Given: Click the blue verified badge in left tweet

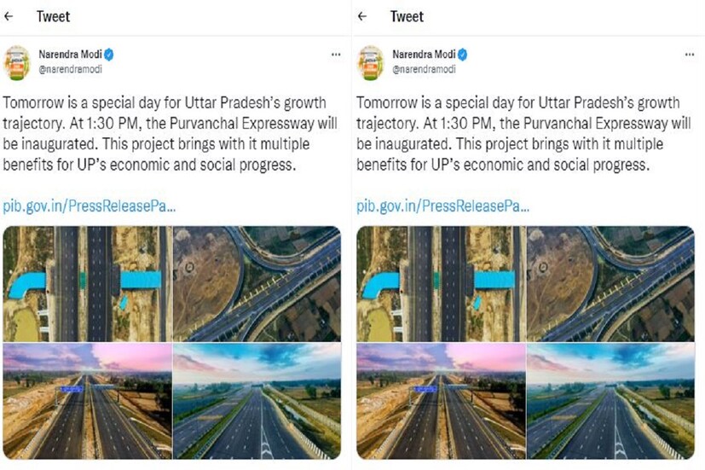Looking at the screenshot, I should pyautogui.click(x=110, y=55).
